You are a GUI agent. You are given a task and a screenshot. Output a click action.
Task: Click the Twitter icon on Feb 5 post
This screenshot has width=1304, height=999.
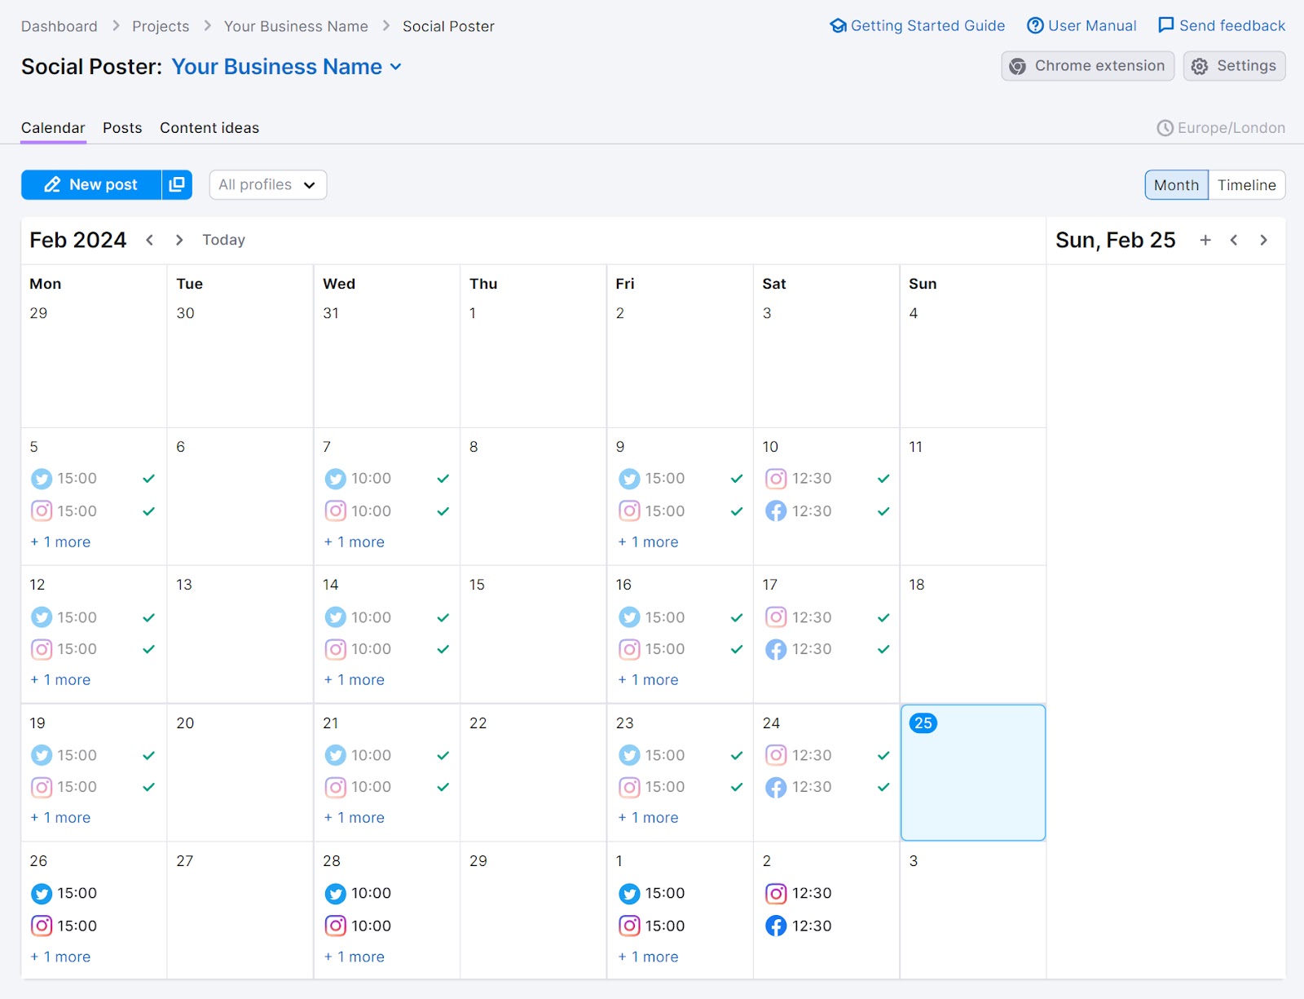[41, 479]
